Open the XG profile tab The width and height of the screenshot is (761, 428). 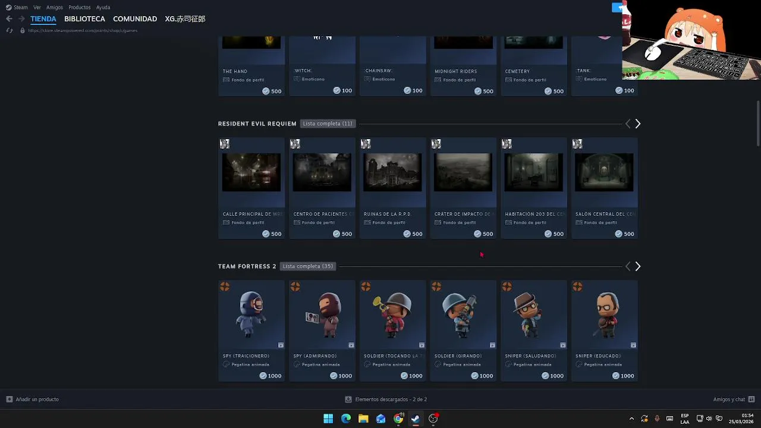pos(185,19)
